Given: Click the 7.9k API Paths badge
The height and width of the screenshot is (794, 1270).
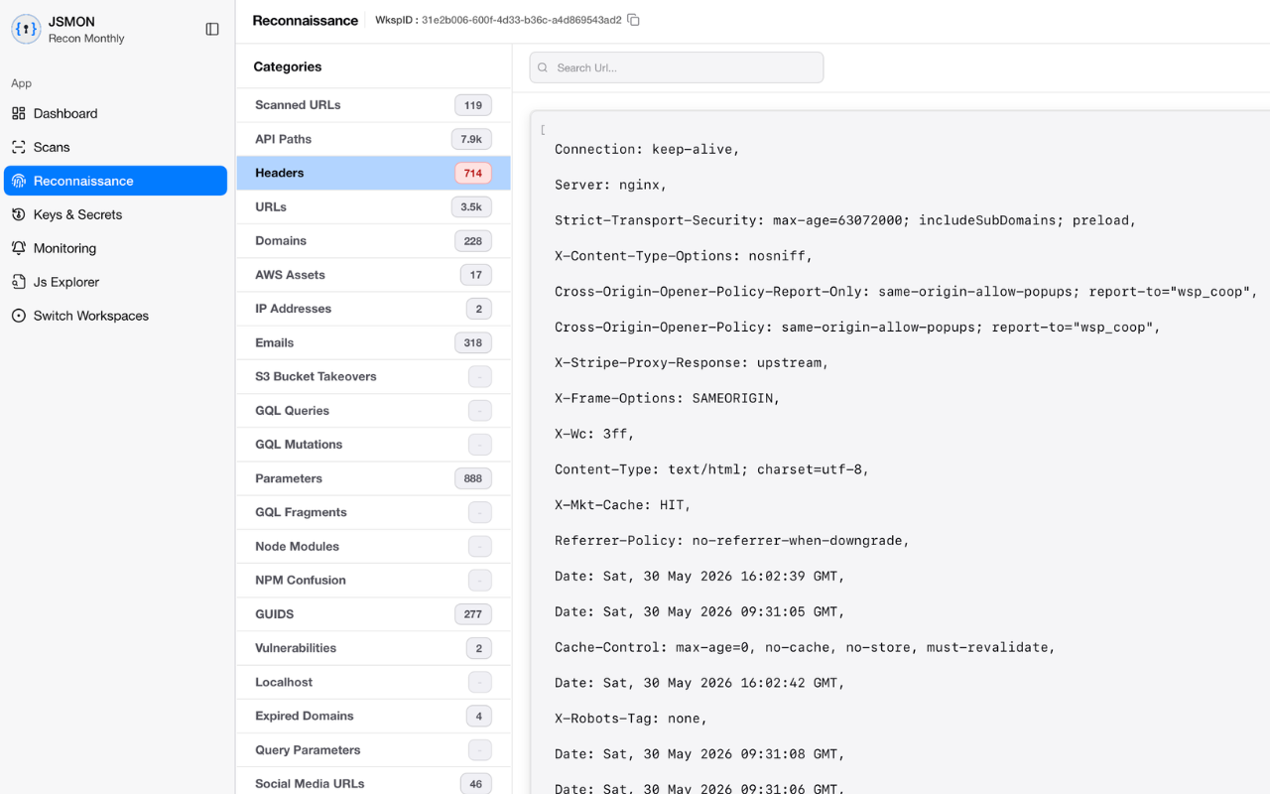Looking at the screenshot, I should pos(471,139).
